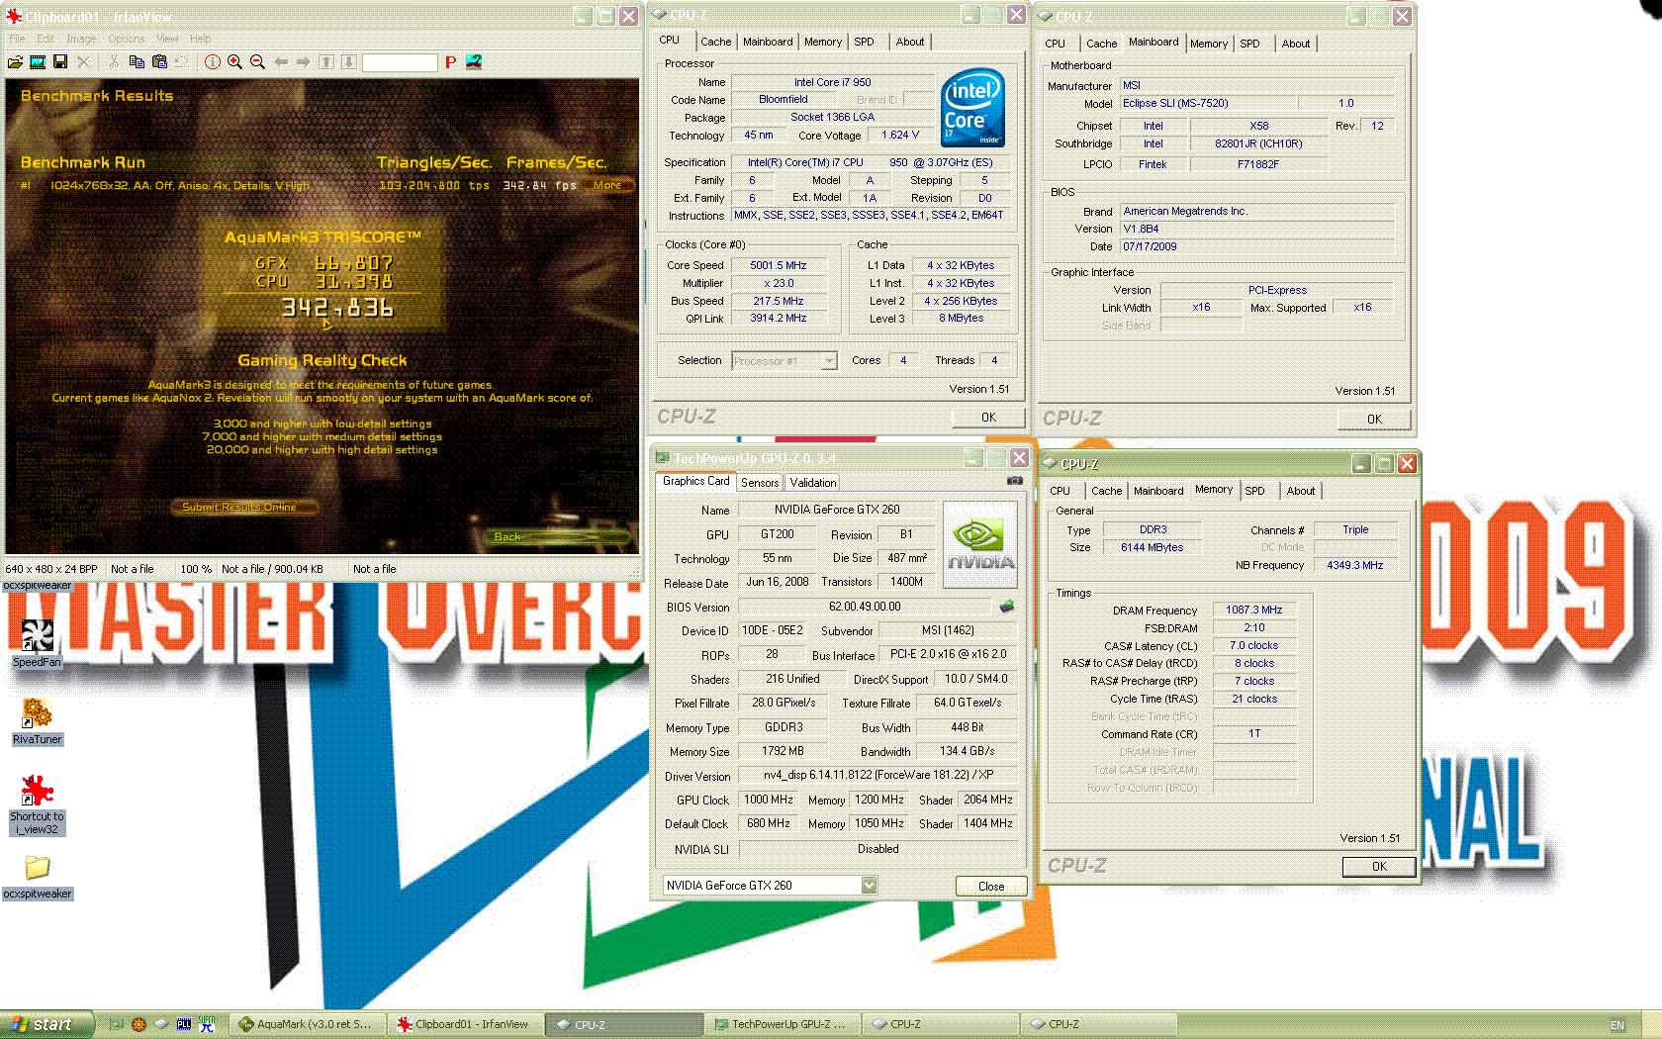Viewport: 1662px width, 1039px height.
Task: Click the Start button on the taskbar
Action: point(47,1024)
